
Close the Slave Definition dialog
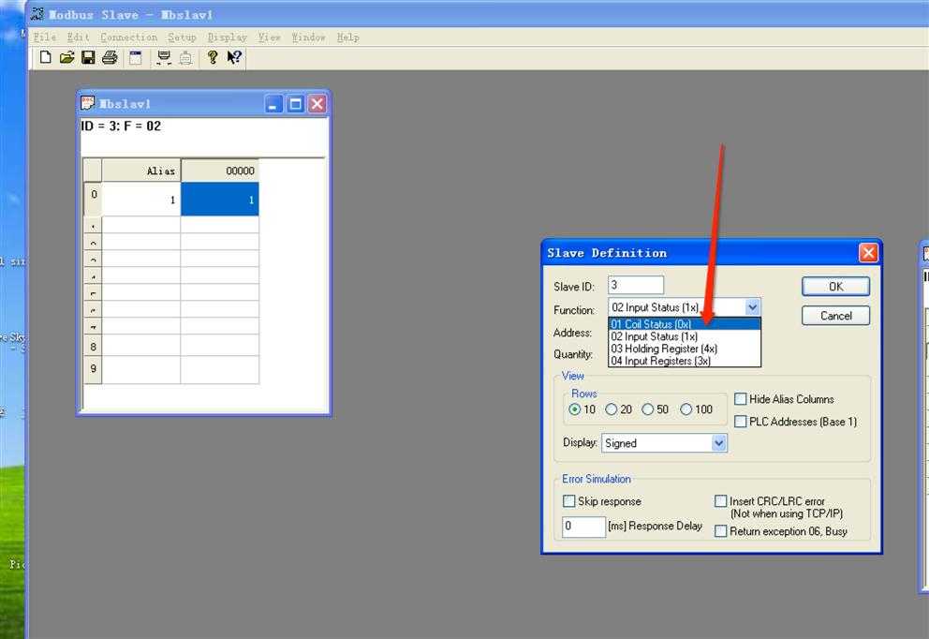click(x=868, y=253)
